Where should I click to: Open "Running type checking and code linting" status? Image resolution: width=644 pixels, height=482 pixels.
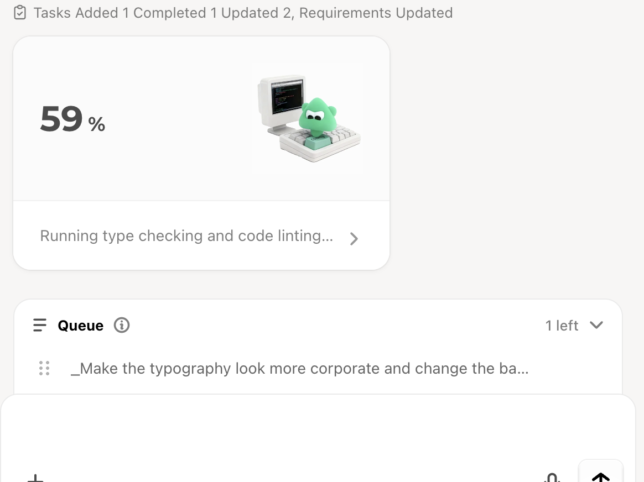pyautogui.click(x=186, y=236)
